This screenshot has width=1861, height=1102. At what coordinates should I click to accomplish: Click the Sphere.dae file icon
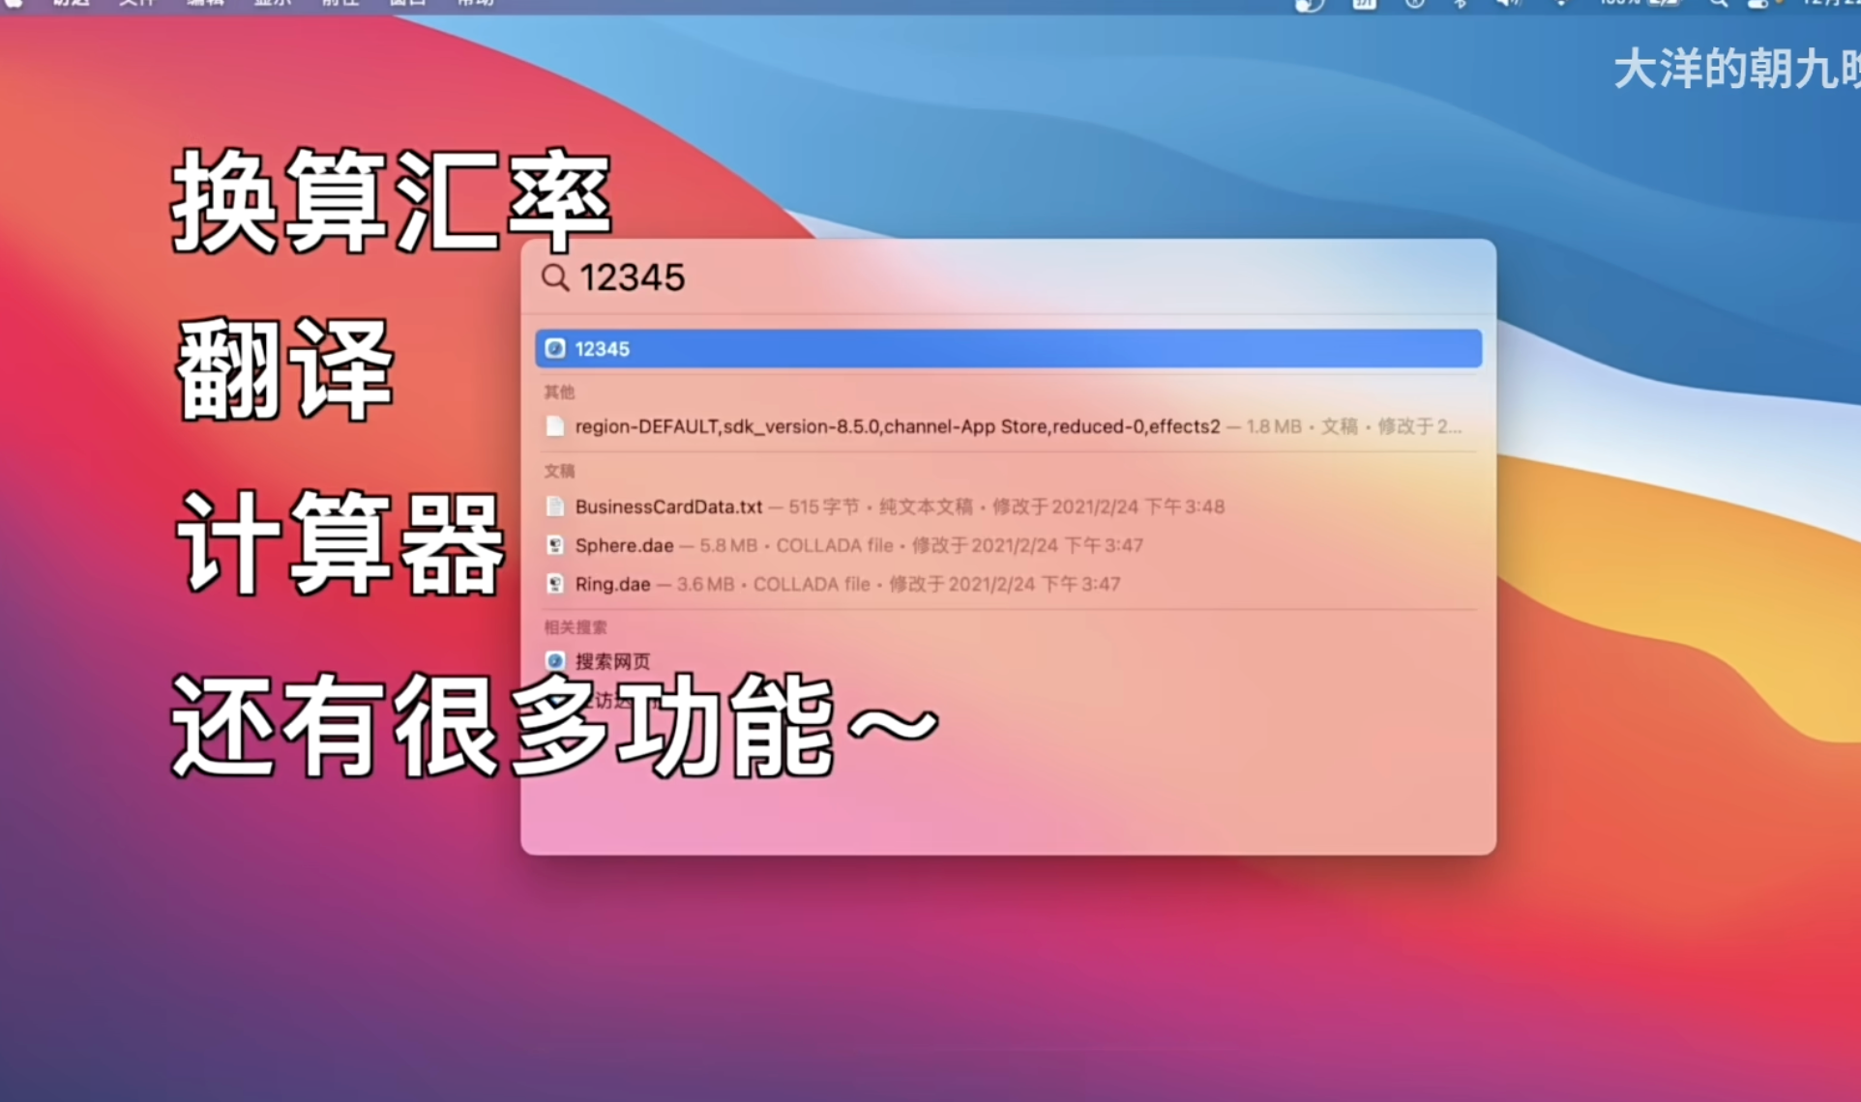(x=555, y=545)
